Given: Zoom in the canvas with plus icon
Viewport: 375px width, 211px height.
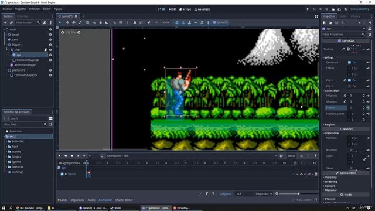Looking at the screenshot, I should tap(79, 32).
